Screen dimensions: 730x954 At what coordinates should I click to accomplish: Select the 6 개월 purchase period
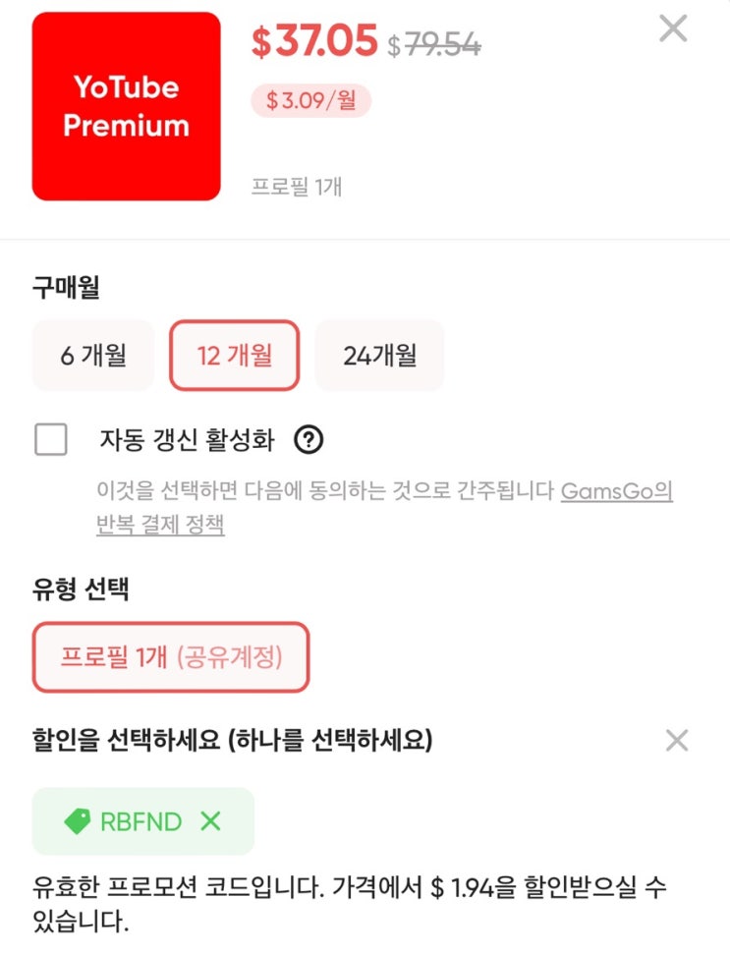click(93, 356)
